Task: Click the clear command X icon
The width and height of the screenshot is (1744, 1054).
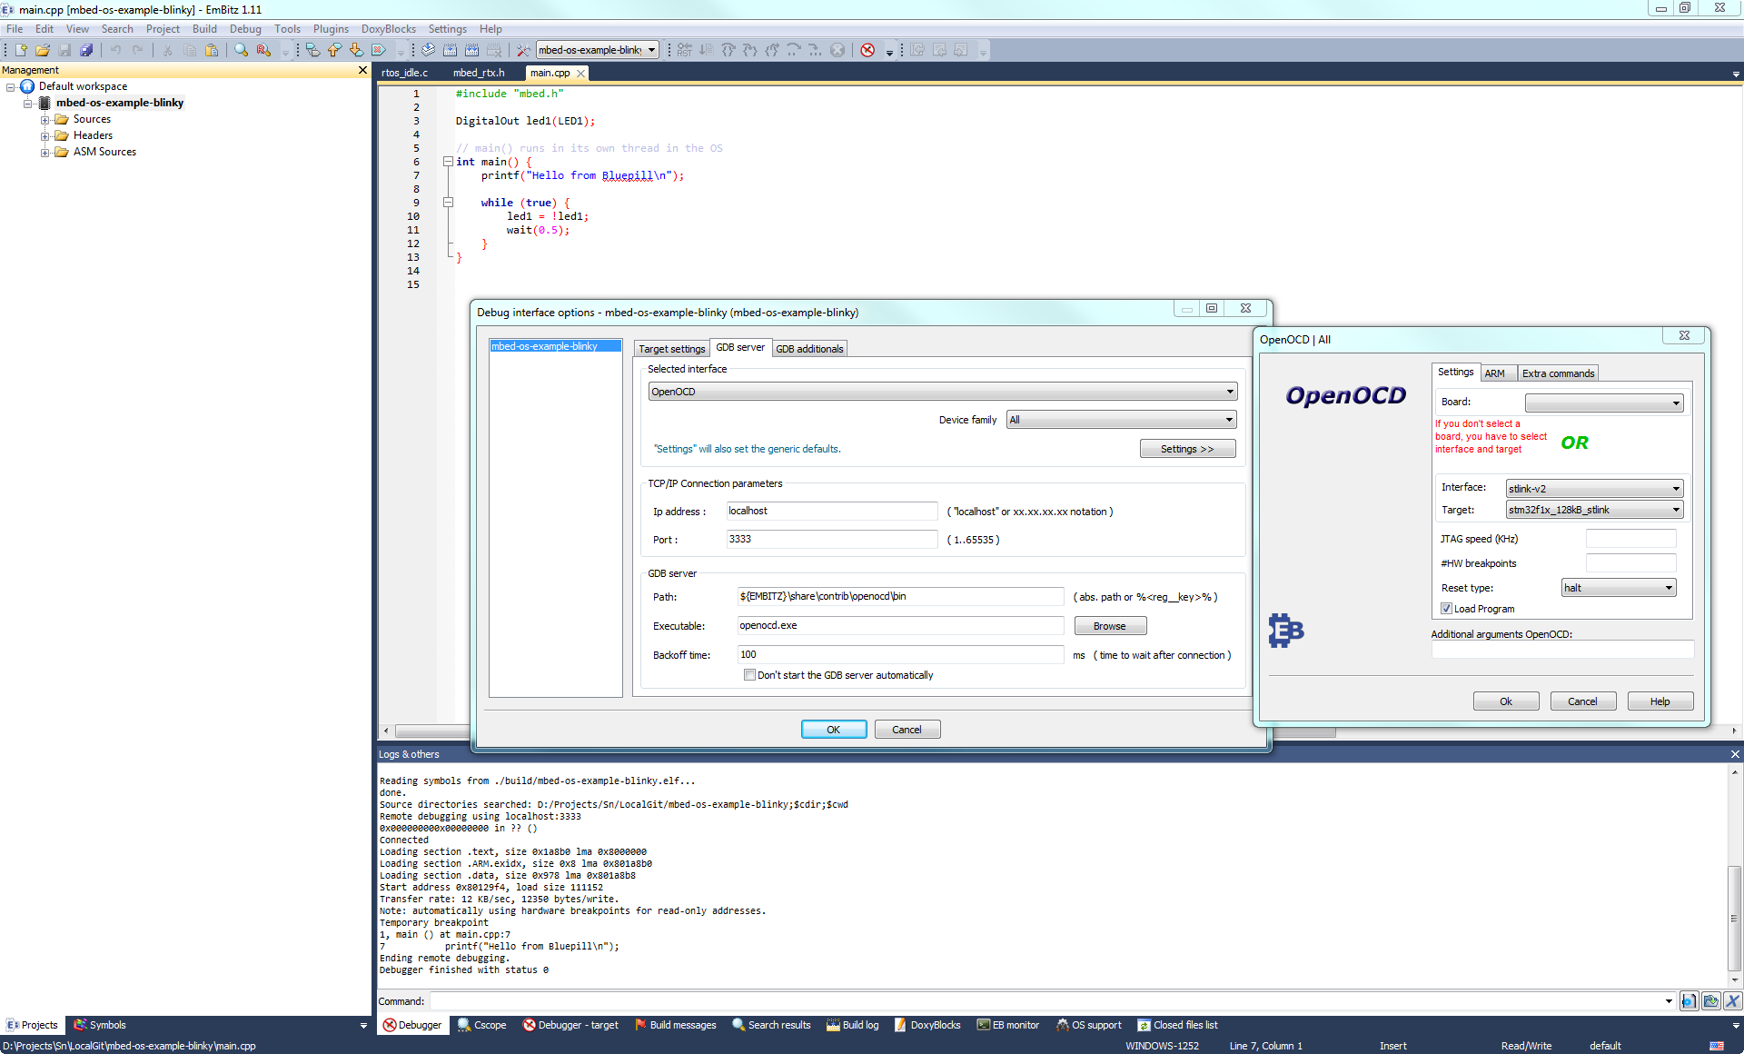Action: 1732,1001
